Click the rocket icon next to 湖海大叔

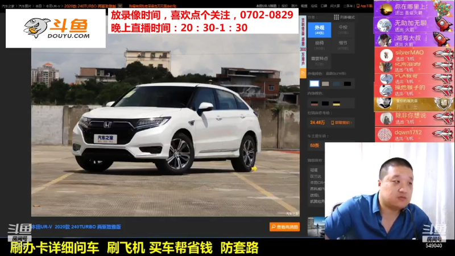(x=441, y=39)
